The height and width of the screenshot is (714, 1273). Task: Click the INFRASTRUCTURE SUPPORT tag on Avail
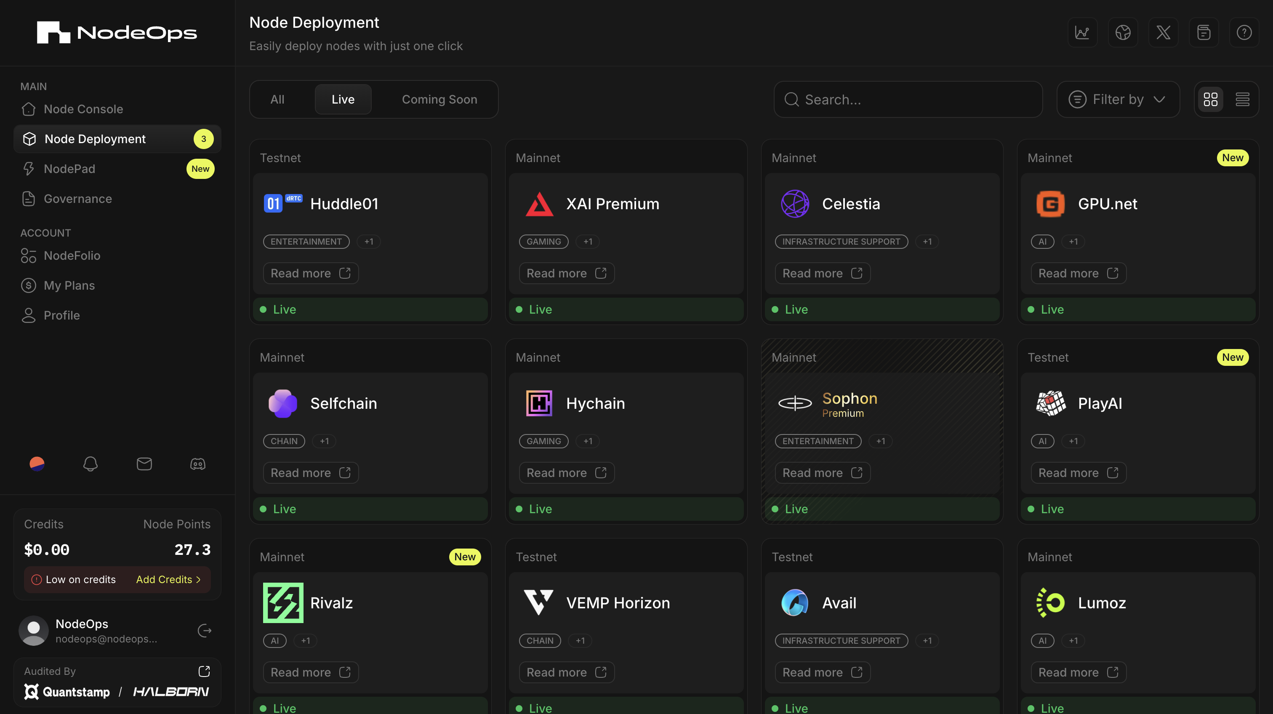coord(842,641)
